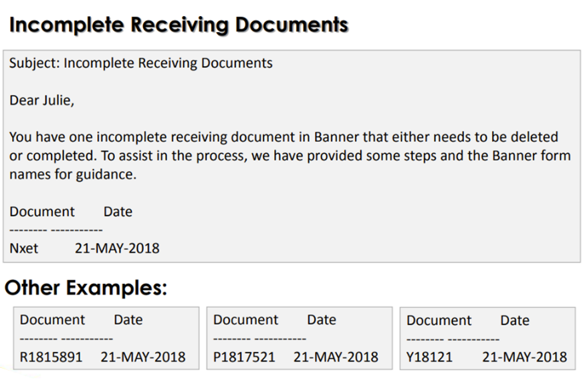Click the 'names for guidance' line

click(73, 174)
